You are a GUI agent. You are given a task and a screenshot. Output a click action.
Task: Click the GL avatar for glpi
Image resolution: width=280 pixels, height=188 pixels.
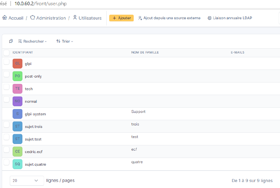pos(17,64)
